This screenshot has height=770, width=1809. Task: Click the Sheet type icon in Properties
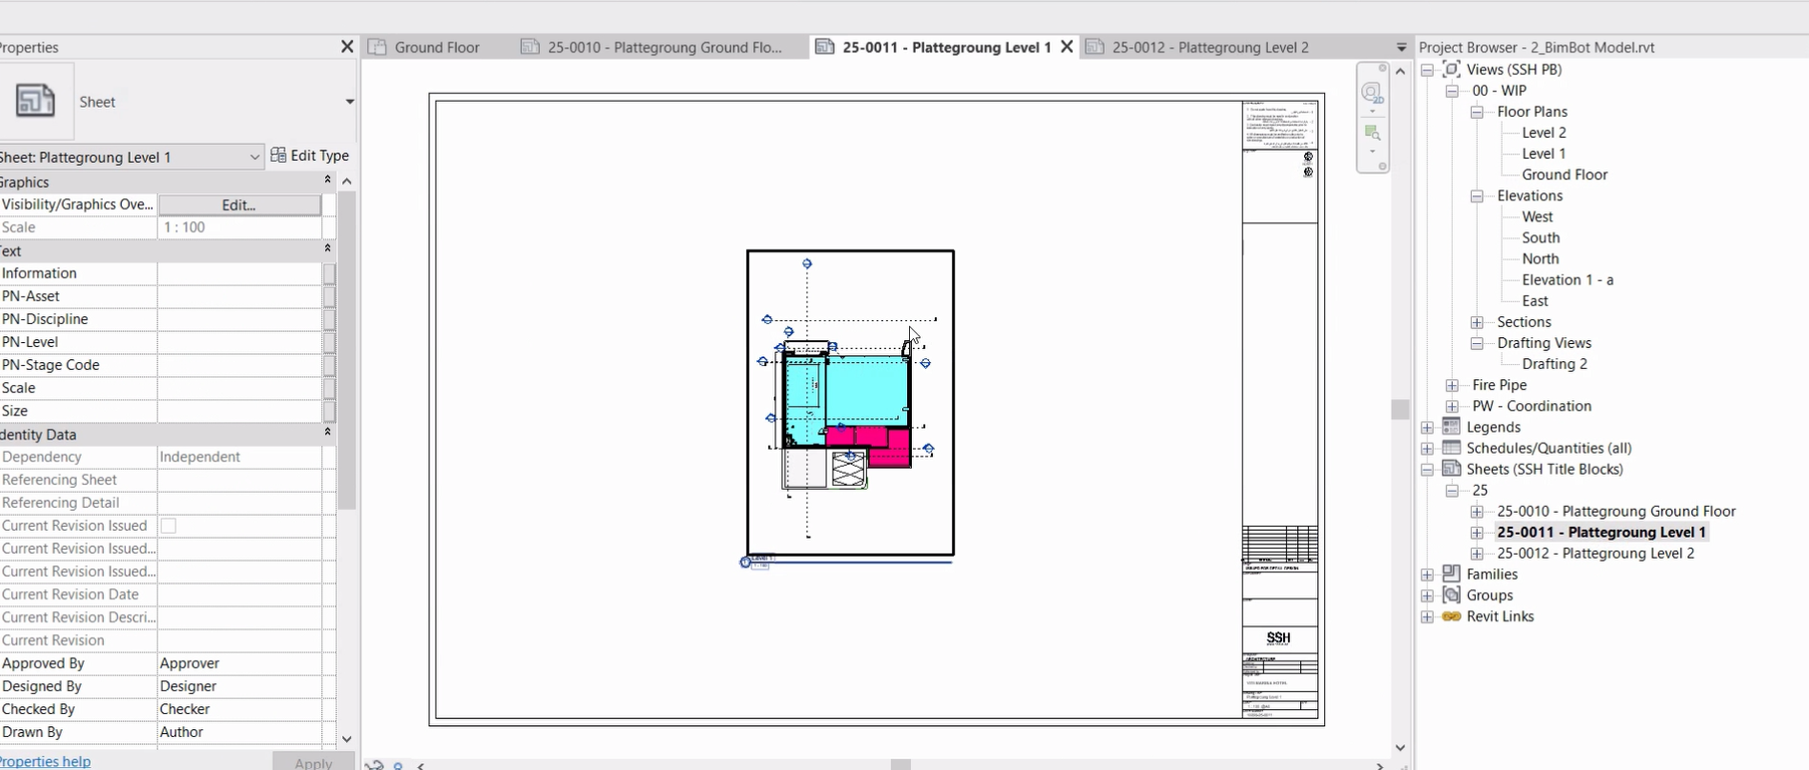pyautogui.click(x=36, y=101)
